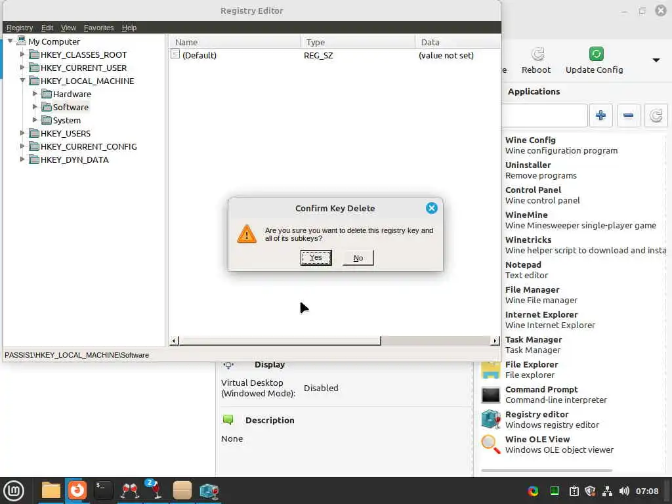
Task: Click the Applications list horizontal scrollbar
Action: pyautogui.click(x=547, y=471)
